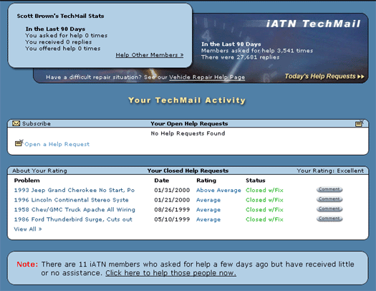Click 'Members asked for help 3,541 times' text

click(x=257, y=51)
